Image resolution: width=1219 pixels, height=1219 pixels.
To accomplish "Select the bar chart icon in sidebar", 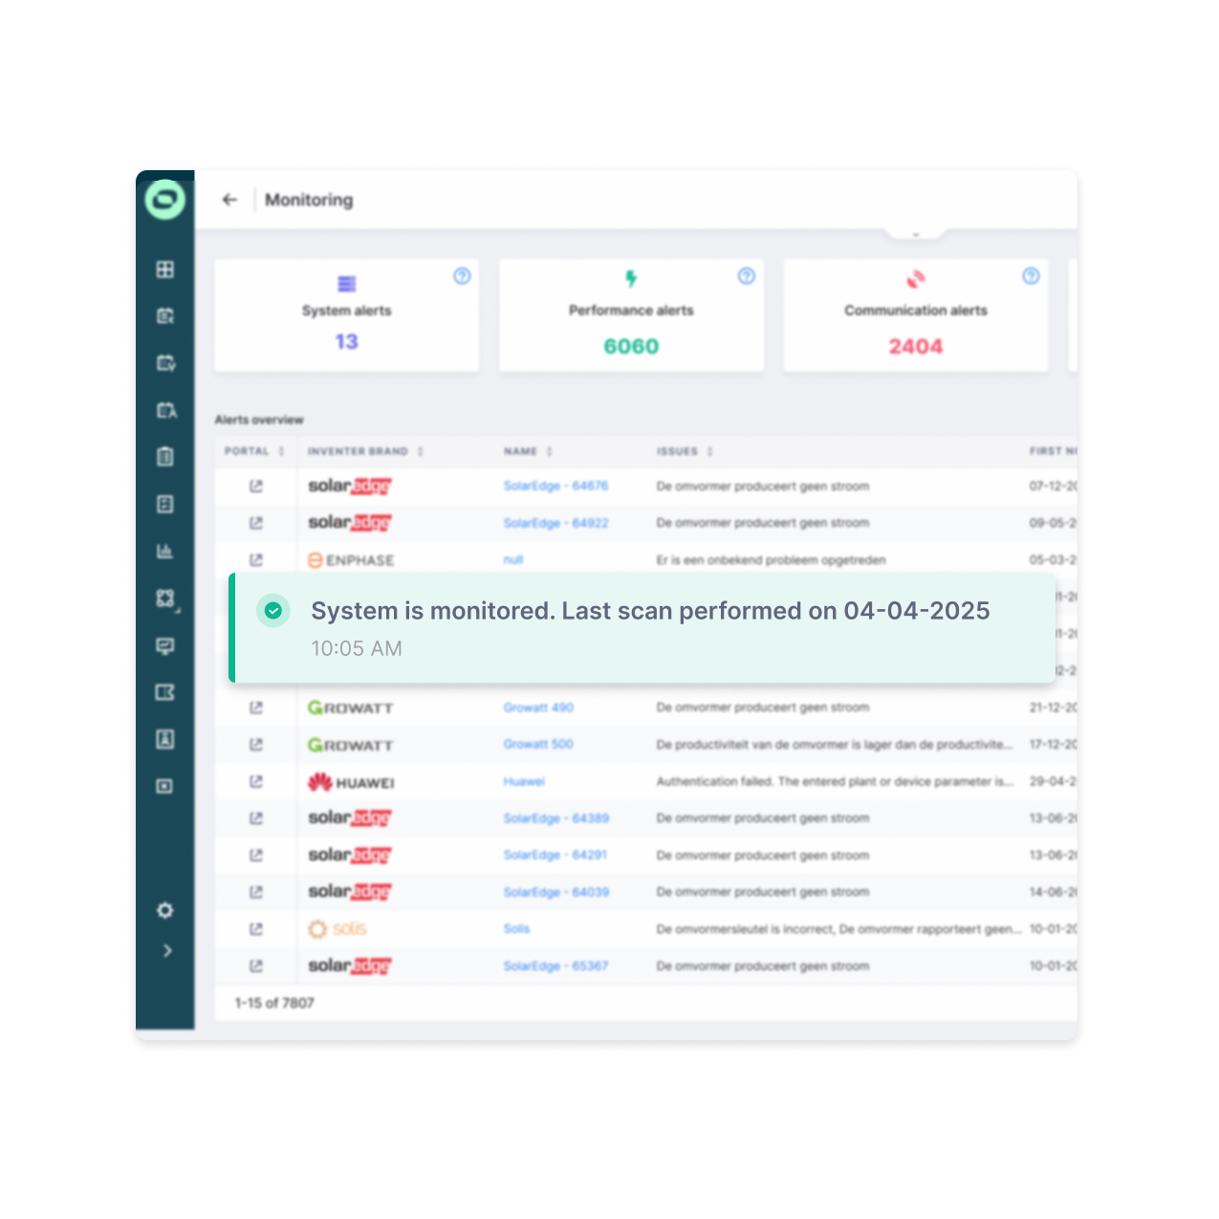I will (x=165, y=551).
